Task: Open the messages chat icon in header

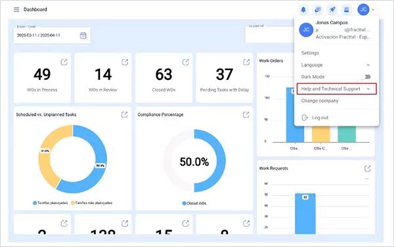Action: pos(318,10)
